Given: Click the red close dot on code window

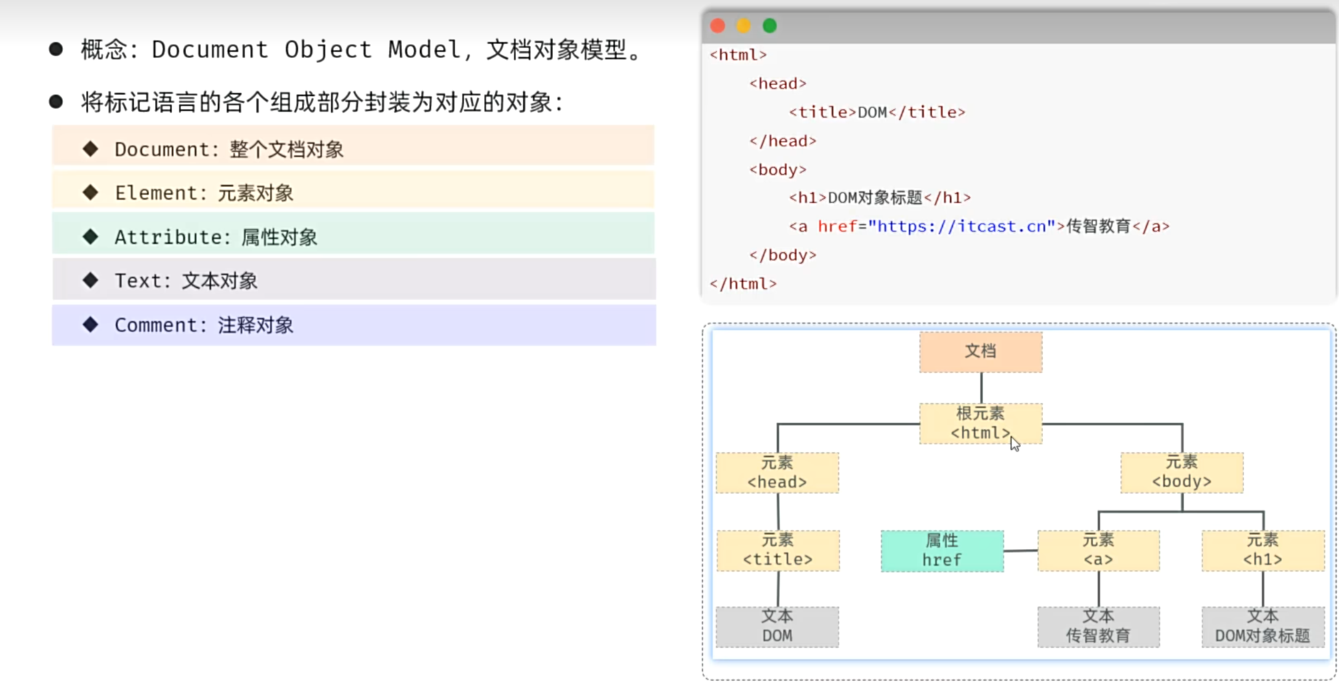Looking at the screenshot, I should point(718,26).
